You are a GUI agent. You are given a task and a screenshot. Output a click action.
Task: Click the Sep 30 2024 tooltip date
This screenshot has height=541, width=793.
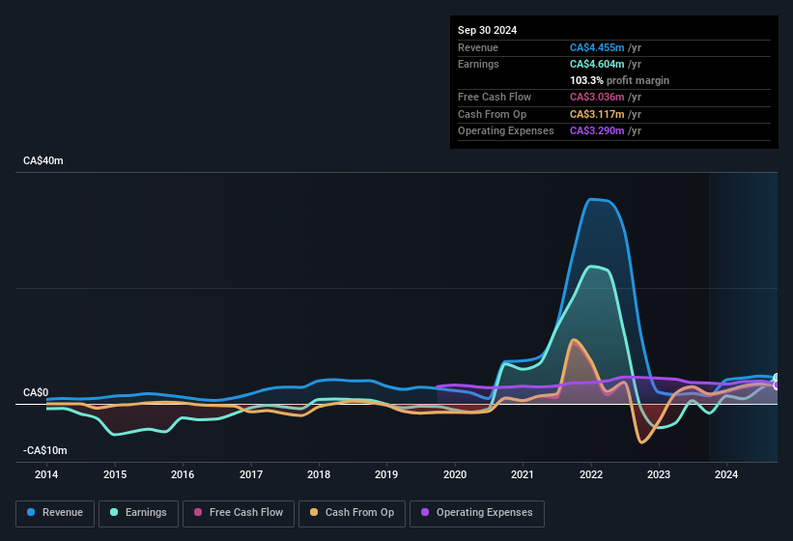pos(487,30)
